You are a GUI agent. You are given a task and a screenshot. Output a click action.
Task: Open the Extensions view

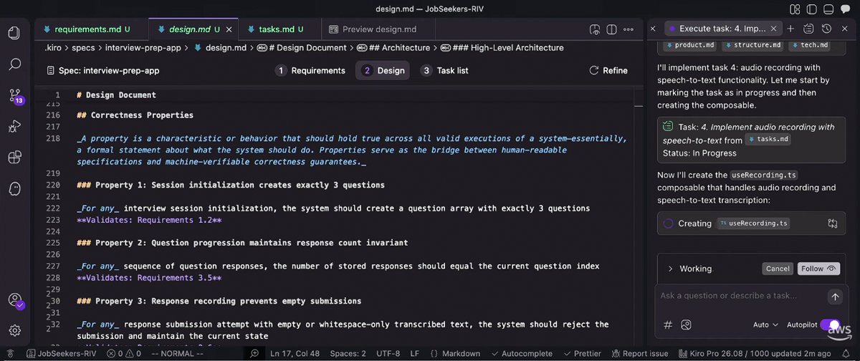(14, 157)
